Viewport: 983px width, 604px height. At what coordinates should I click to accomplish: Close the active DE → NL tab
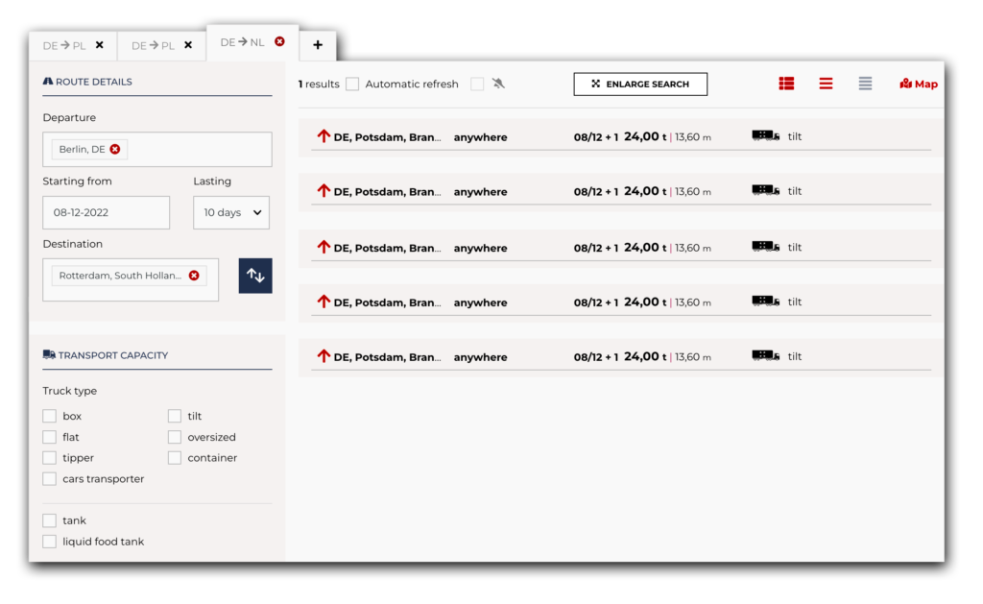tap(279, 42)
